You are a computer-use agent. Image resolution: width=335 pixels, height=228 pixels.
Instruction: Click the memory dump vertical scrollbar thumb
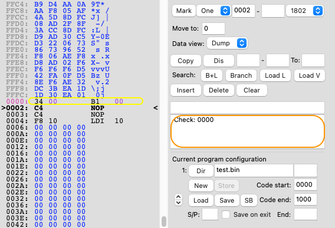coord(164,222)
